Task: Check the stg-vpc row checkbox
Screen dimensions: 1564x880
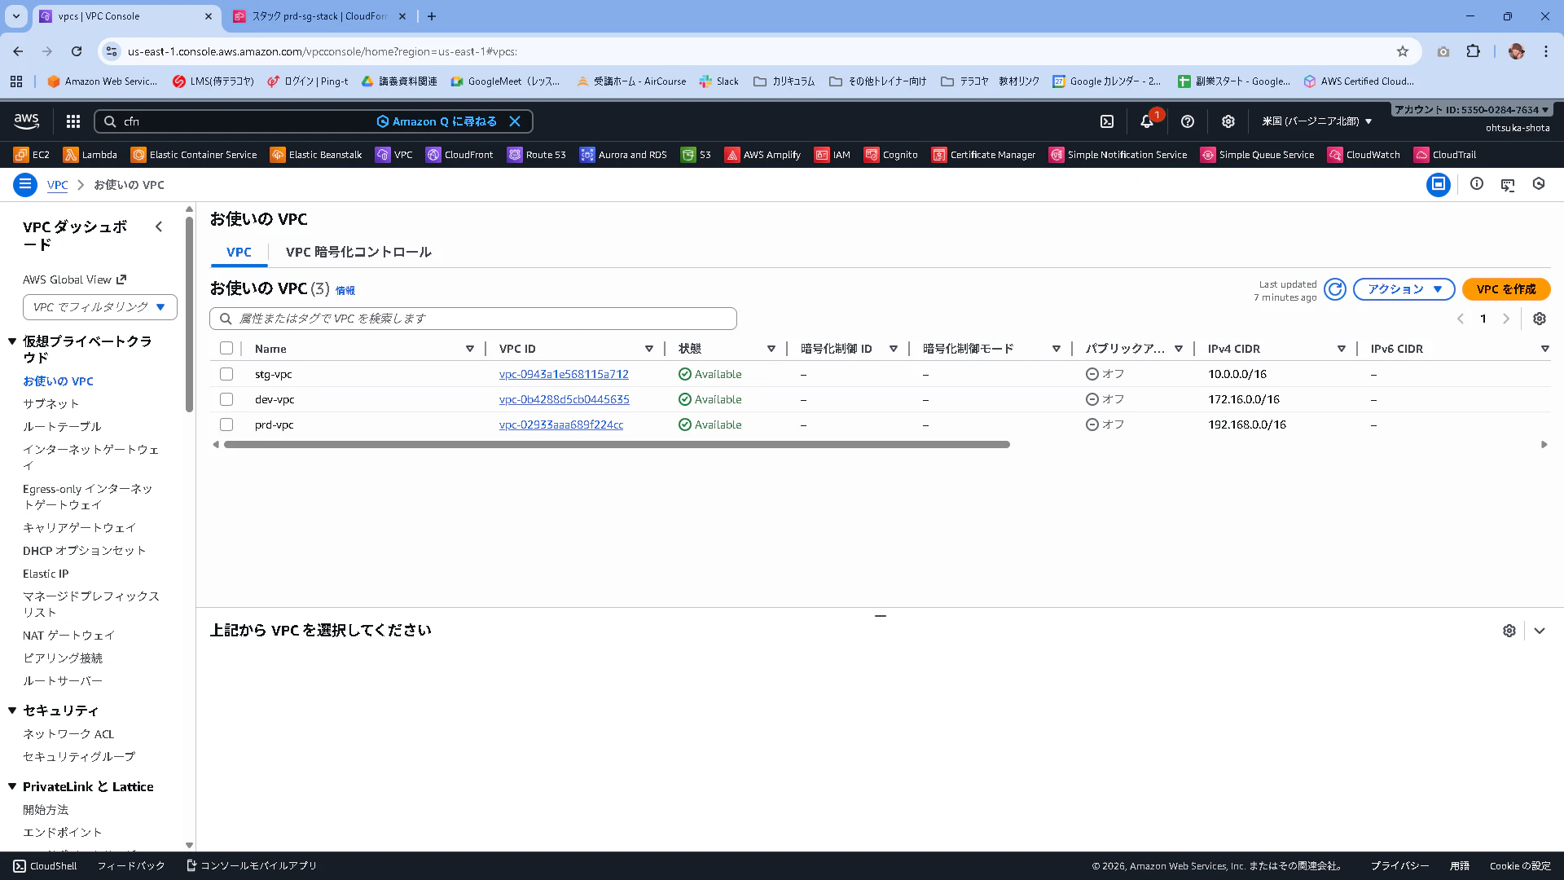Action: click(x=226, y=374)
